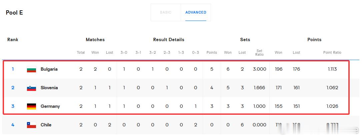Click rank number 1
This screenshot has height=138, width=362.
(13, 69)
